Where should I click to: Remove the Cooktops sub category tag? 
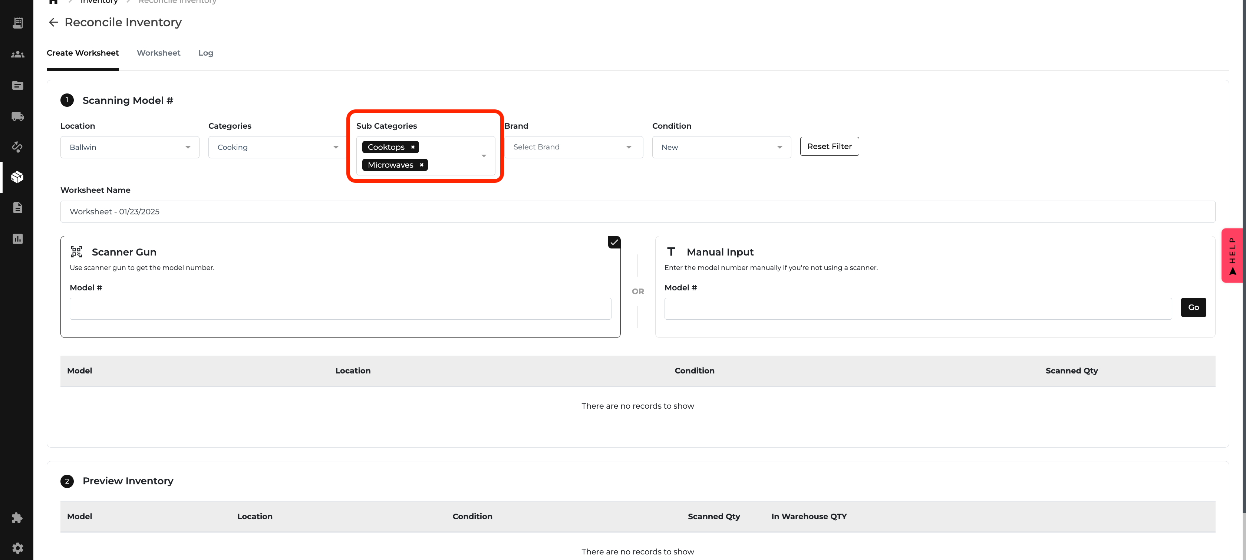pyautogui.click(x=413, y=147)
